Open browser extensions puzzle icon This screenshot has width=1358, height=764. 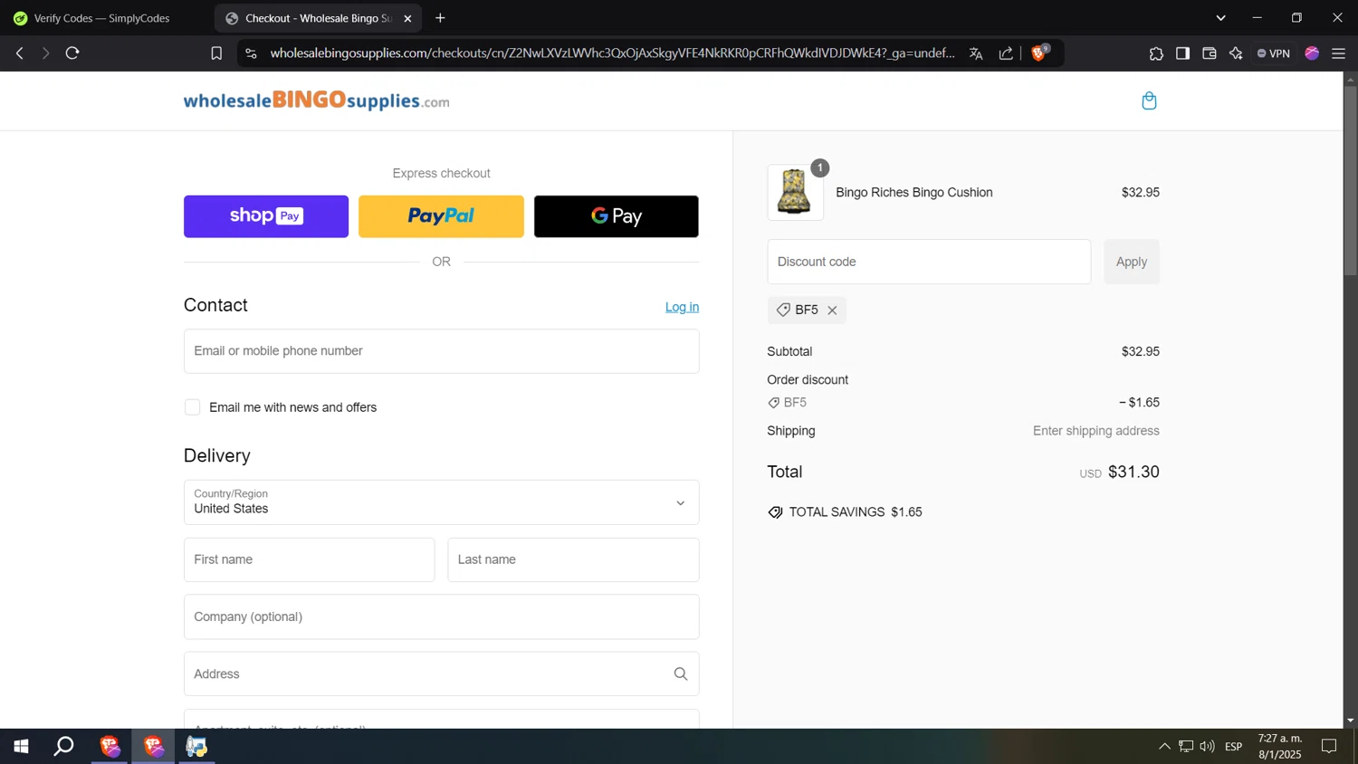[1156, 53]
